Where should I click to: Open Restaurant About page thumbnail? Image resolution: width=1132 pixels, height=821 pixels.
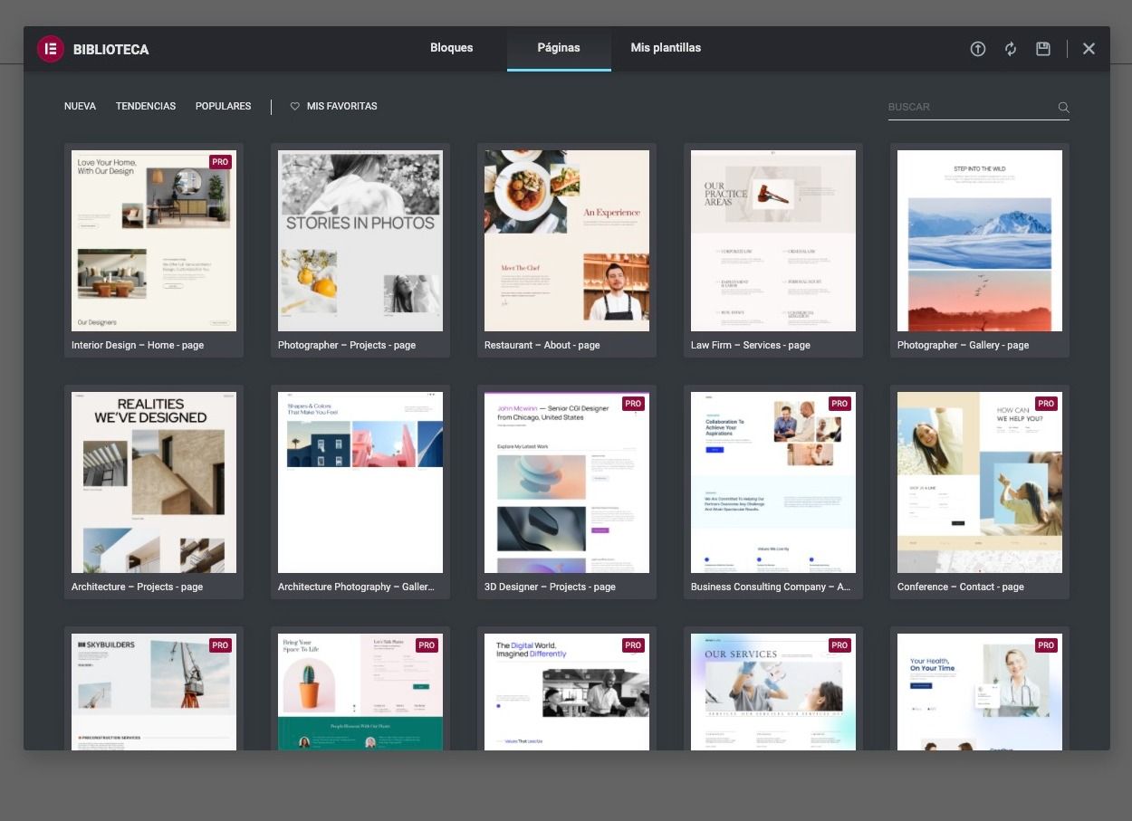[567, 241]
